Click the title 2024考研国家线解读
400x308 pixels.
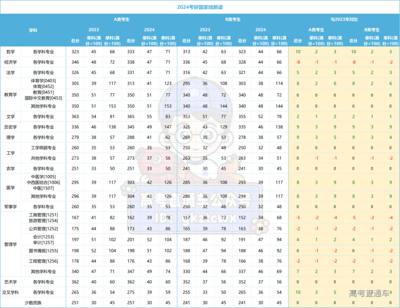tap(200, 7)
